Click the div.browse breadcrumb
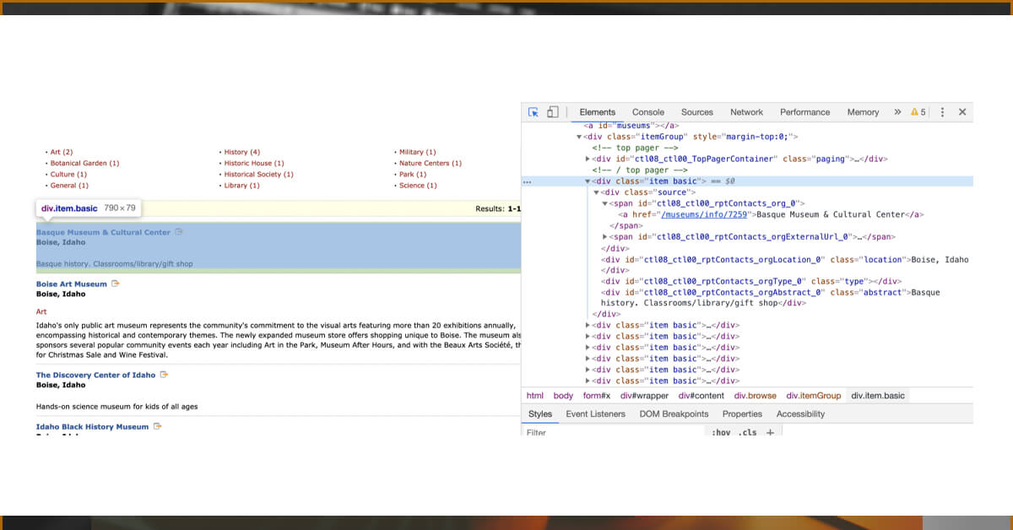Image resolution: width=1013 pixels, height=530 pixels. click(756, 396)
